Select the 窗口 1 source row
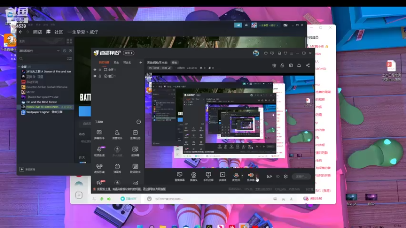The image size is (406, 228). point(118,77)
